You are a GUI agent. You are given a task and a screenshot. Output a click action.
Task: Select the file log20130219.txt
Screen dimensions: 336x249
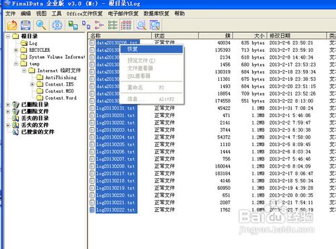pyautogui.click(x=116, y=188)
